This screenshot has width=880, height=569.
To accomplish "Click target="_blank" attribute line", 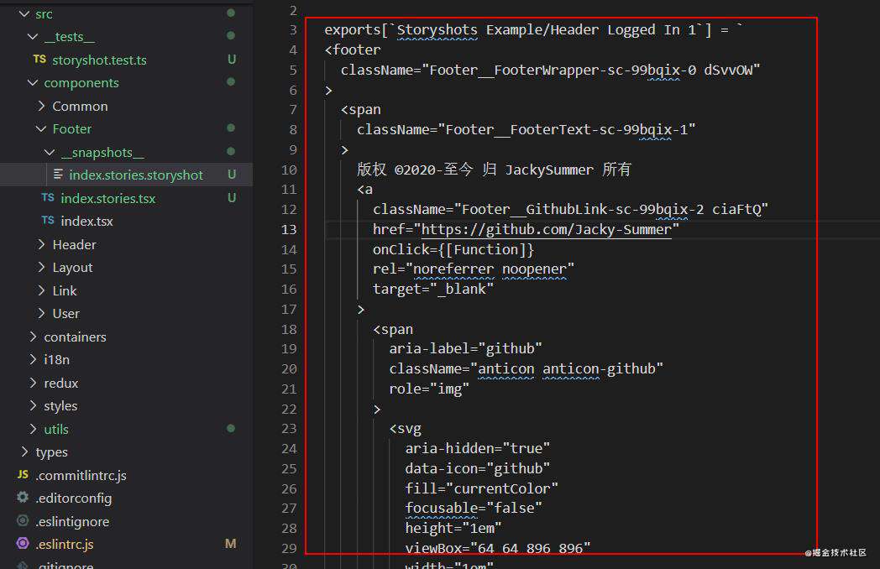I will click(x=433, y=289).
